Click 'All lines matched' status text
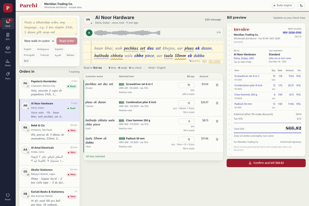This screenshot has height=206, width=309. [x=95, y=157]
